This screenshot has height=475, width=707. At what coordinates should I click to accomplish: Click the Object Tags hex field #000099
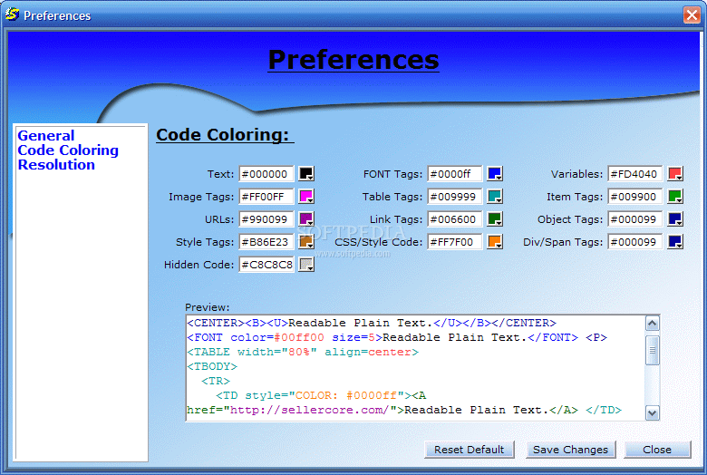coord(635,218)
